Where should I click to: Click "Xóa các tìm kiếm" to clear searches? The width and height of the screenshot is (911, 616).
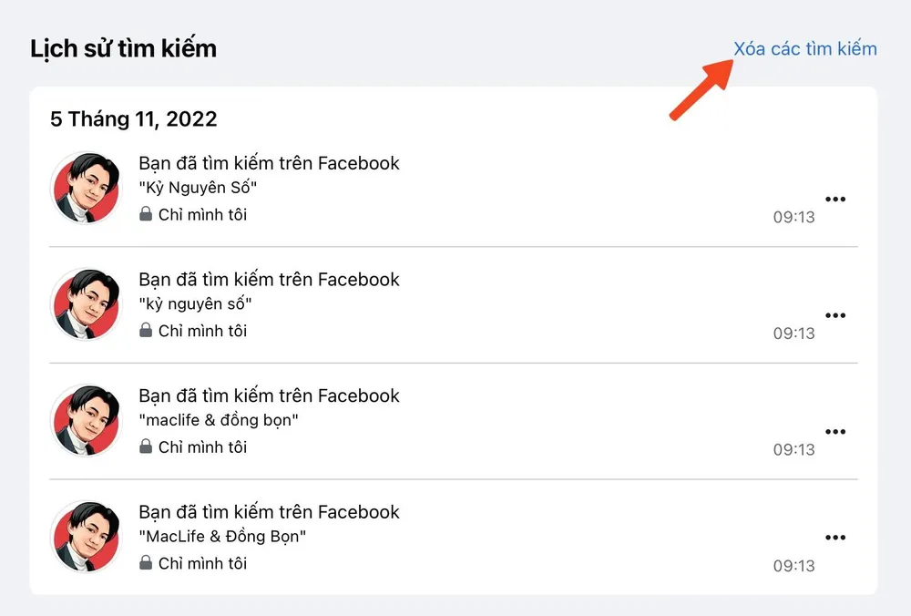[x=806, y=48]
